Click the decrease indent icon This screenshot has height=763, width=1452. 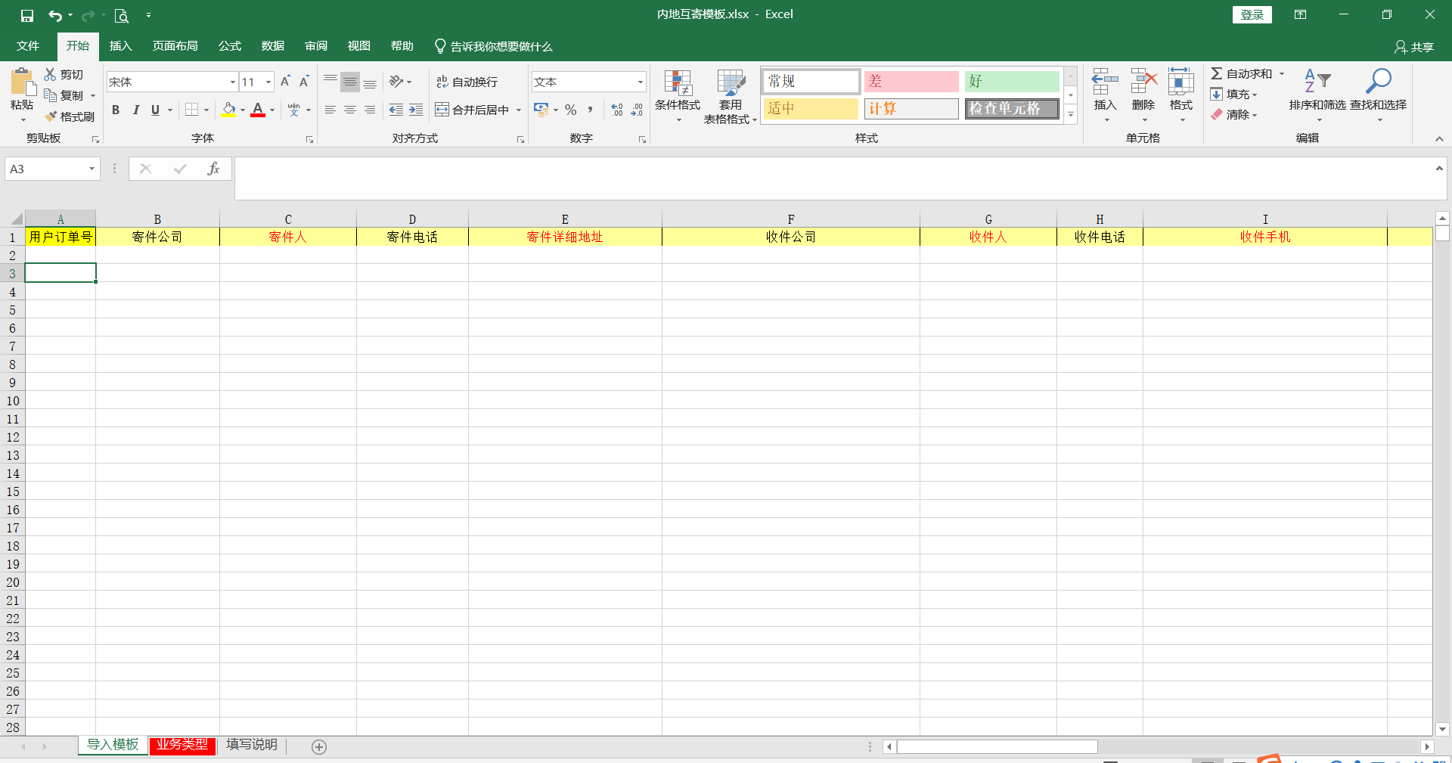(x=396, y=110)
